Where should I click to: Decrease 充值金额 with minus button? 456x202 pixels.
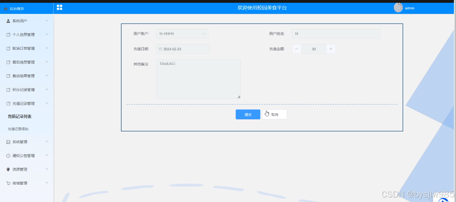point(296,49)
